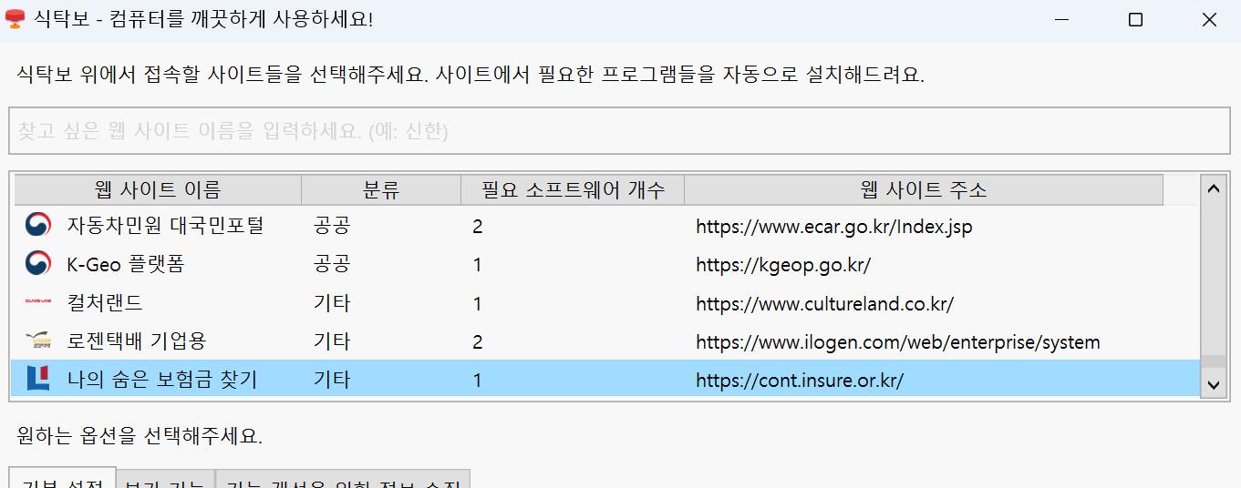Select the 컬처랜드 site name
The height and width of the screenshot is (488, 1241).
coord(105,302)
